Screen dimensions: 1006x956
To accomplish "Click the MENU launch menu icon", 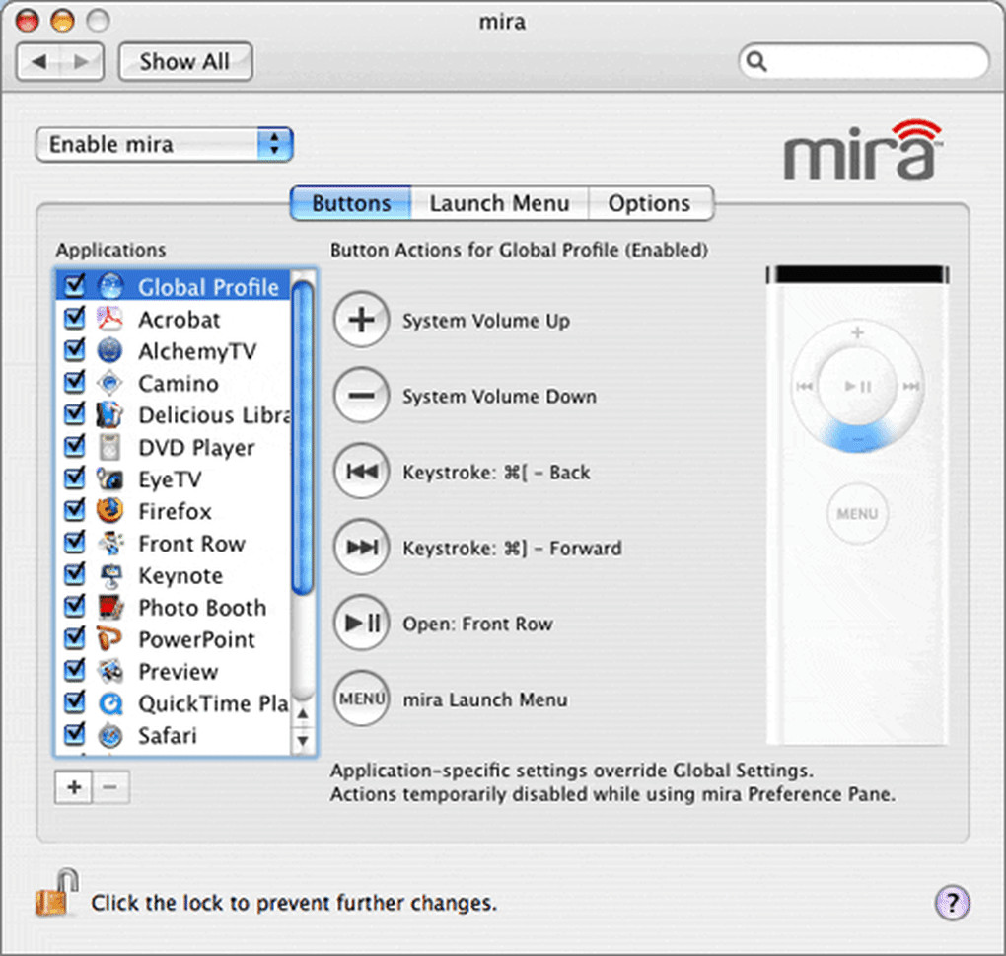I will point(362,699).
